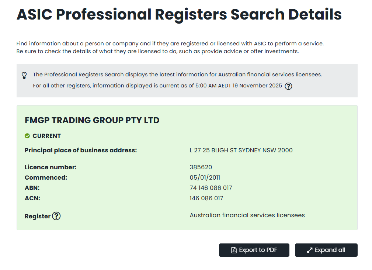Click the Commenced label
Viewport: 372px width, 270px height.
click(46, 178)
